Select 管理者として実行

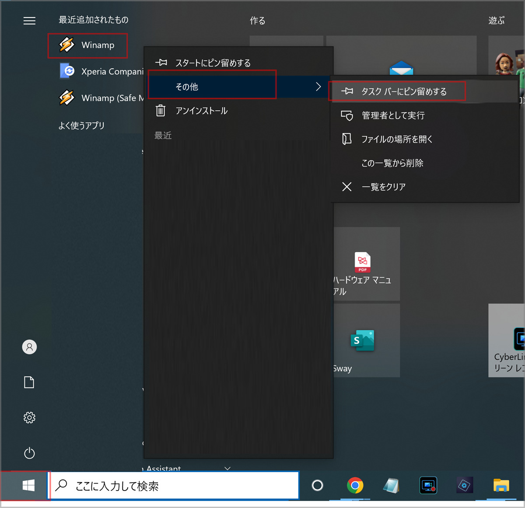click(x=424, y=115)
